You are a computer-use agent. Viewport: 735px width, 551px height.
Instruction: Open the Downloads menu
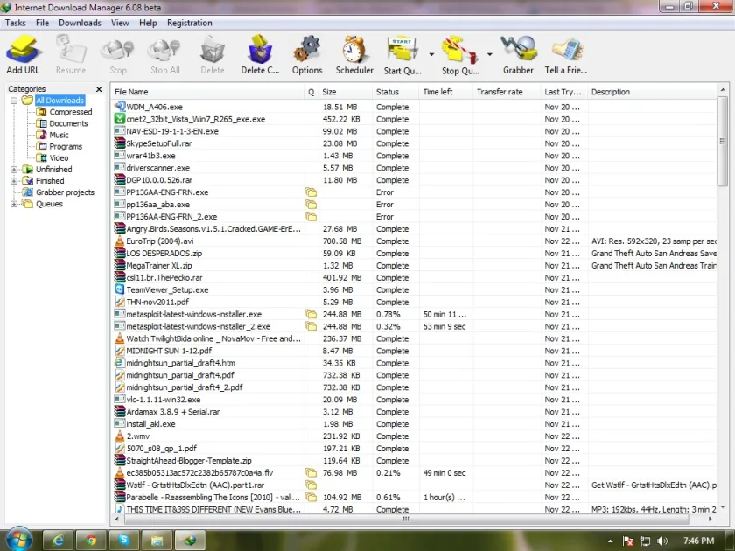[80, 23]
